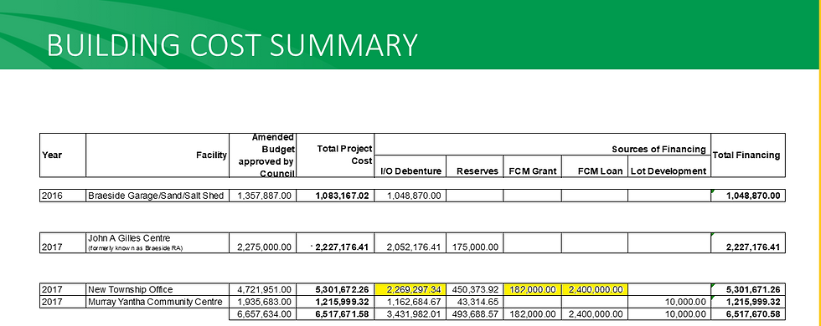Click the "BUILDING COST SUMMARY" slide title
The image size is (821, 326).
[232, 45]
